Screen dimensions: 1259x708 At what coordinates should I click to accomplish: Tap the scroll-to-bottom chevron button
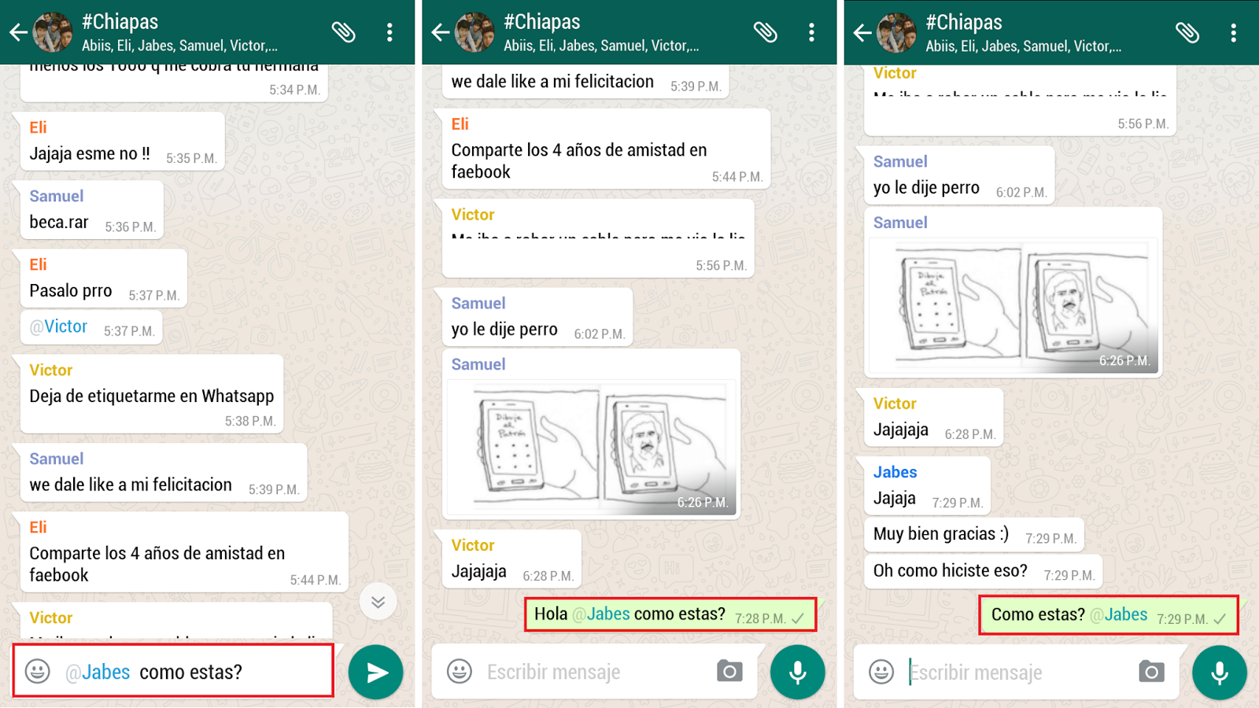point(378,602)
